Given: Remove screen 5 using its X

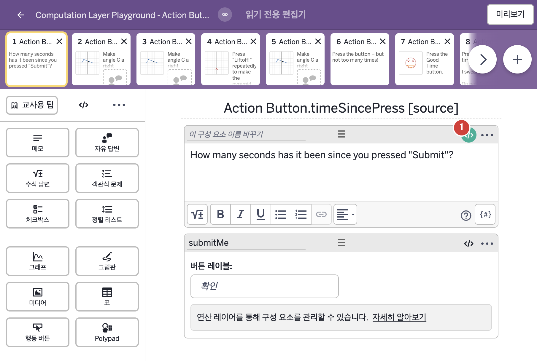Looking at the screenshot, I should tap(318, 41).
